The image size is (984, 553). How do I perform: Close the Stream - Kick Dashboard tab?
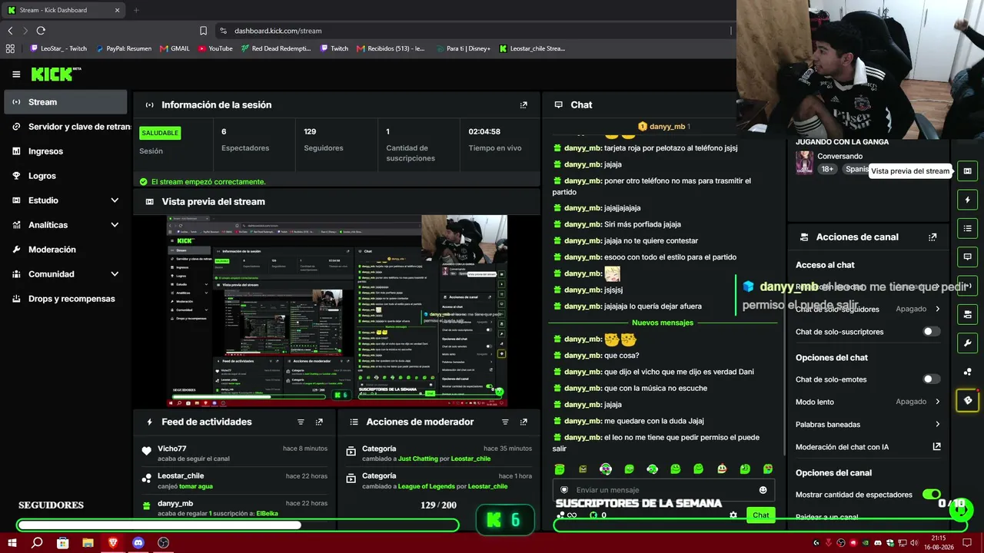point(117,10)
